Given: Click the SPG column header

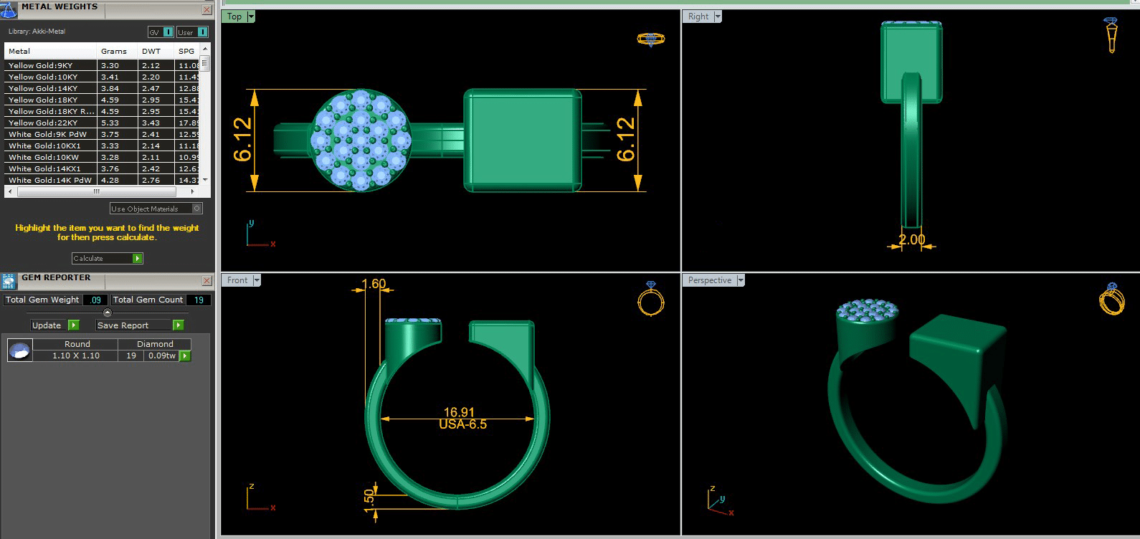Looking at the screenshot, I should pos(187,52).
